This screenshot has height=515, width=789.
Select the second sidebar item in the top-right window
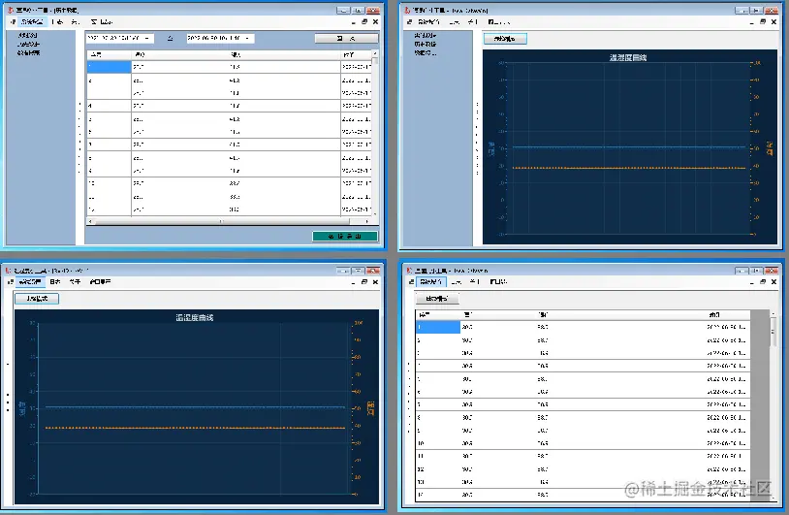426,44
